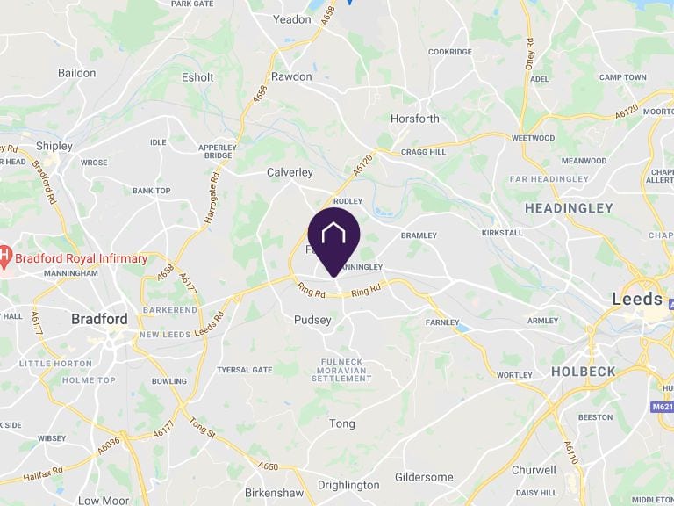Click the HEADINGLEY district label
This screenshot has height=506, width=674.
click(x=569, y=208)
